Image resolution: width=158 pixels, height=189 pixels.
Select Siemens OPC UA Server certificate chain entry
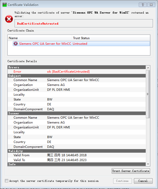45,44
